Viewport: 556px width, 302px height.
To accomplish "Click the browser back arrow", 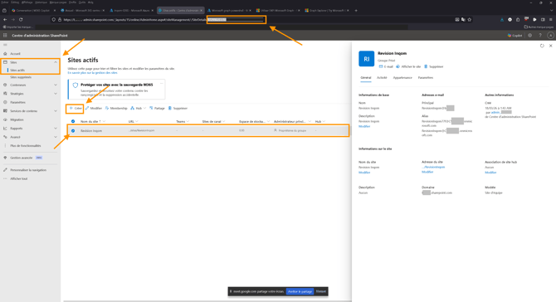I will (5, 19).
